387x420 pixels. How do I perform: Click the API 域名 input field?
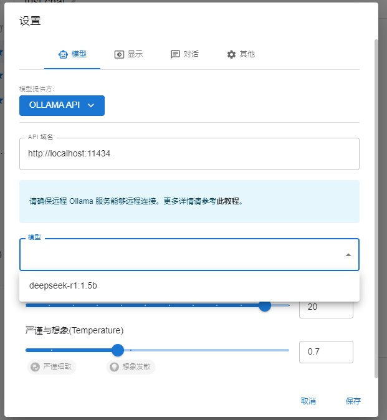(x=189, y=154)
